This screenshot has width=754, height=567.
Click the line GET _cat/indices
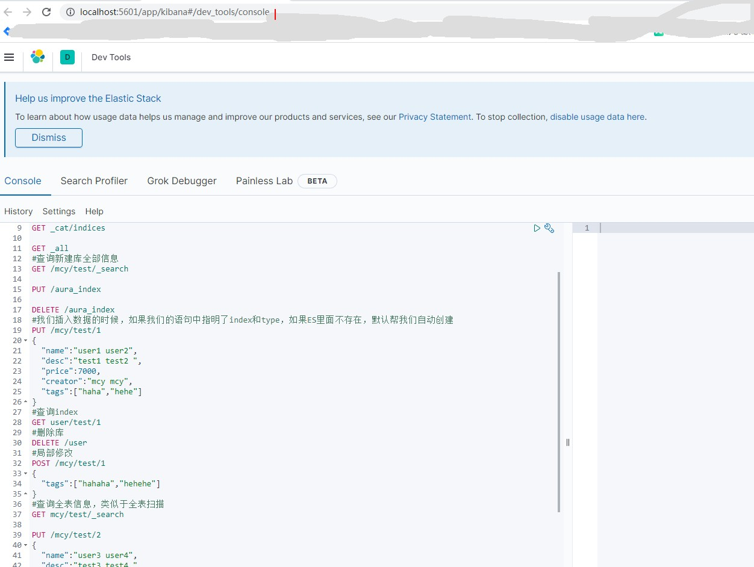[69, 228]
